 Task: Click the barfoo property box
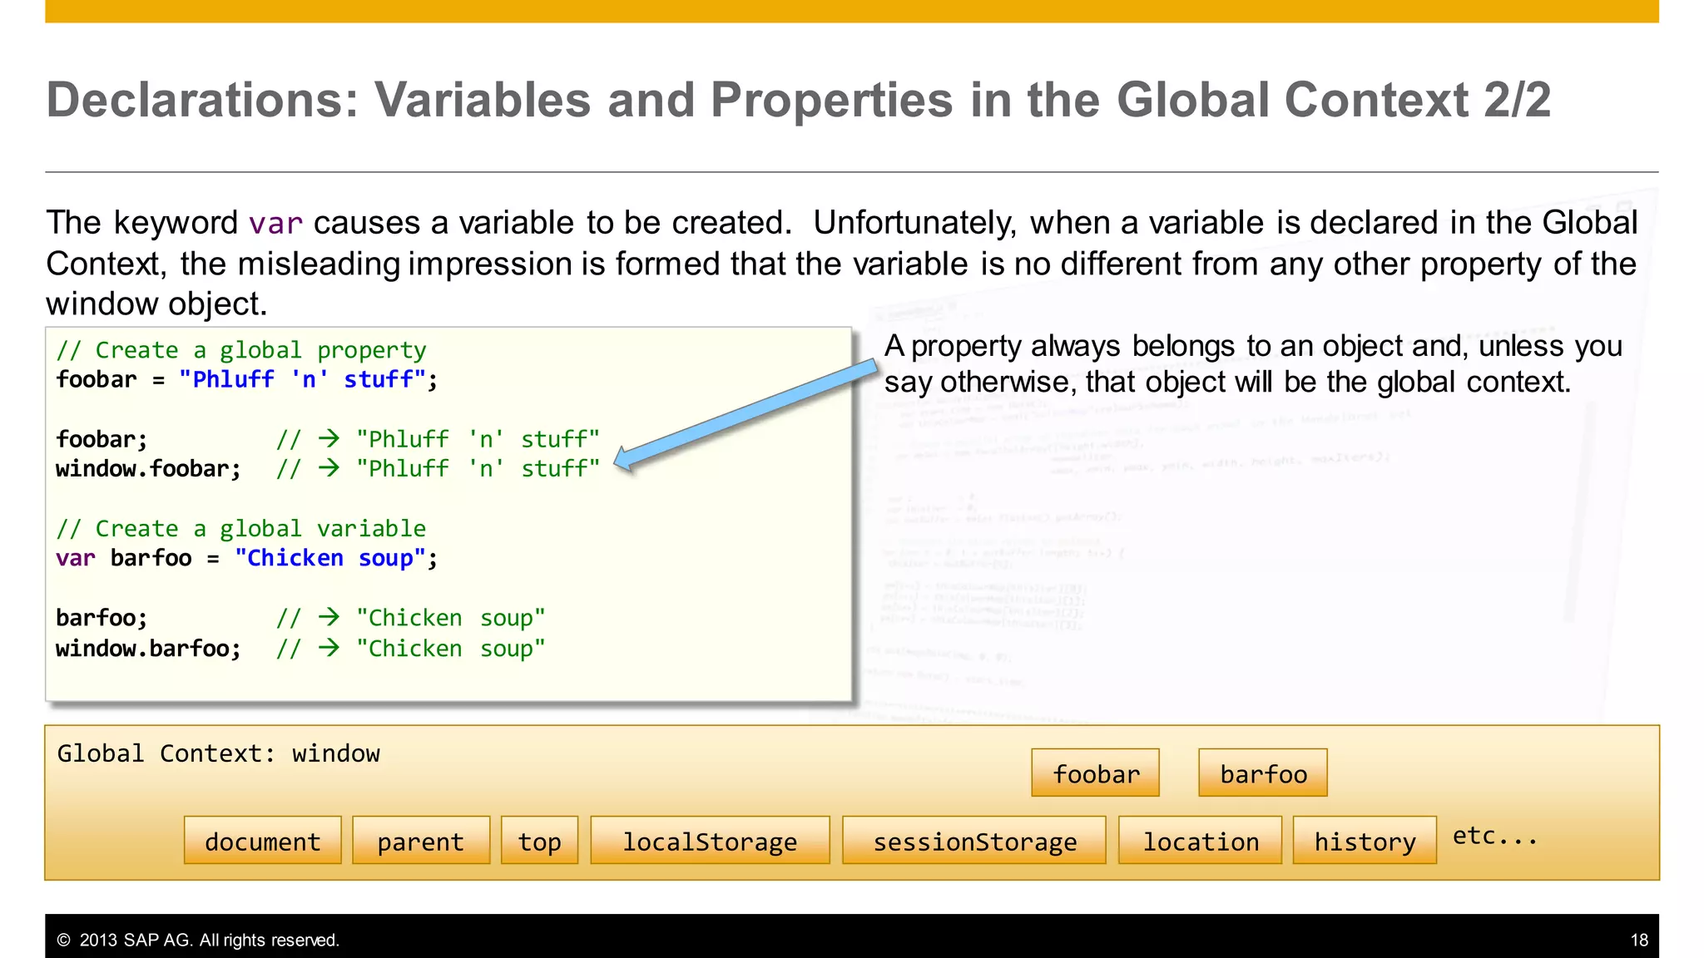(1263, 773)
